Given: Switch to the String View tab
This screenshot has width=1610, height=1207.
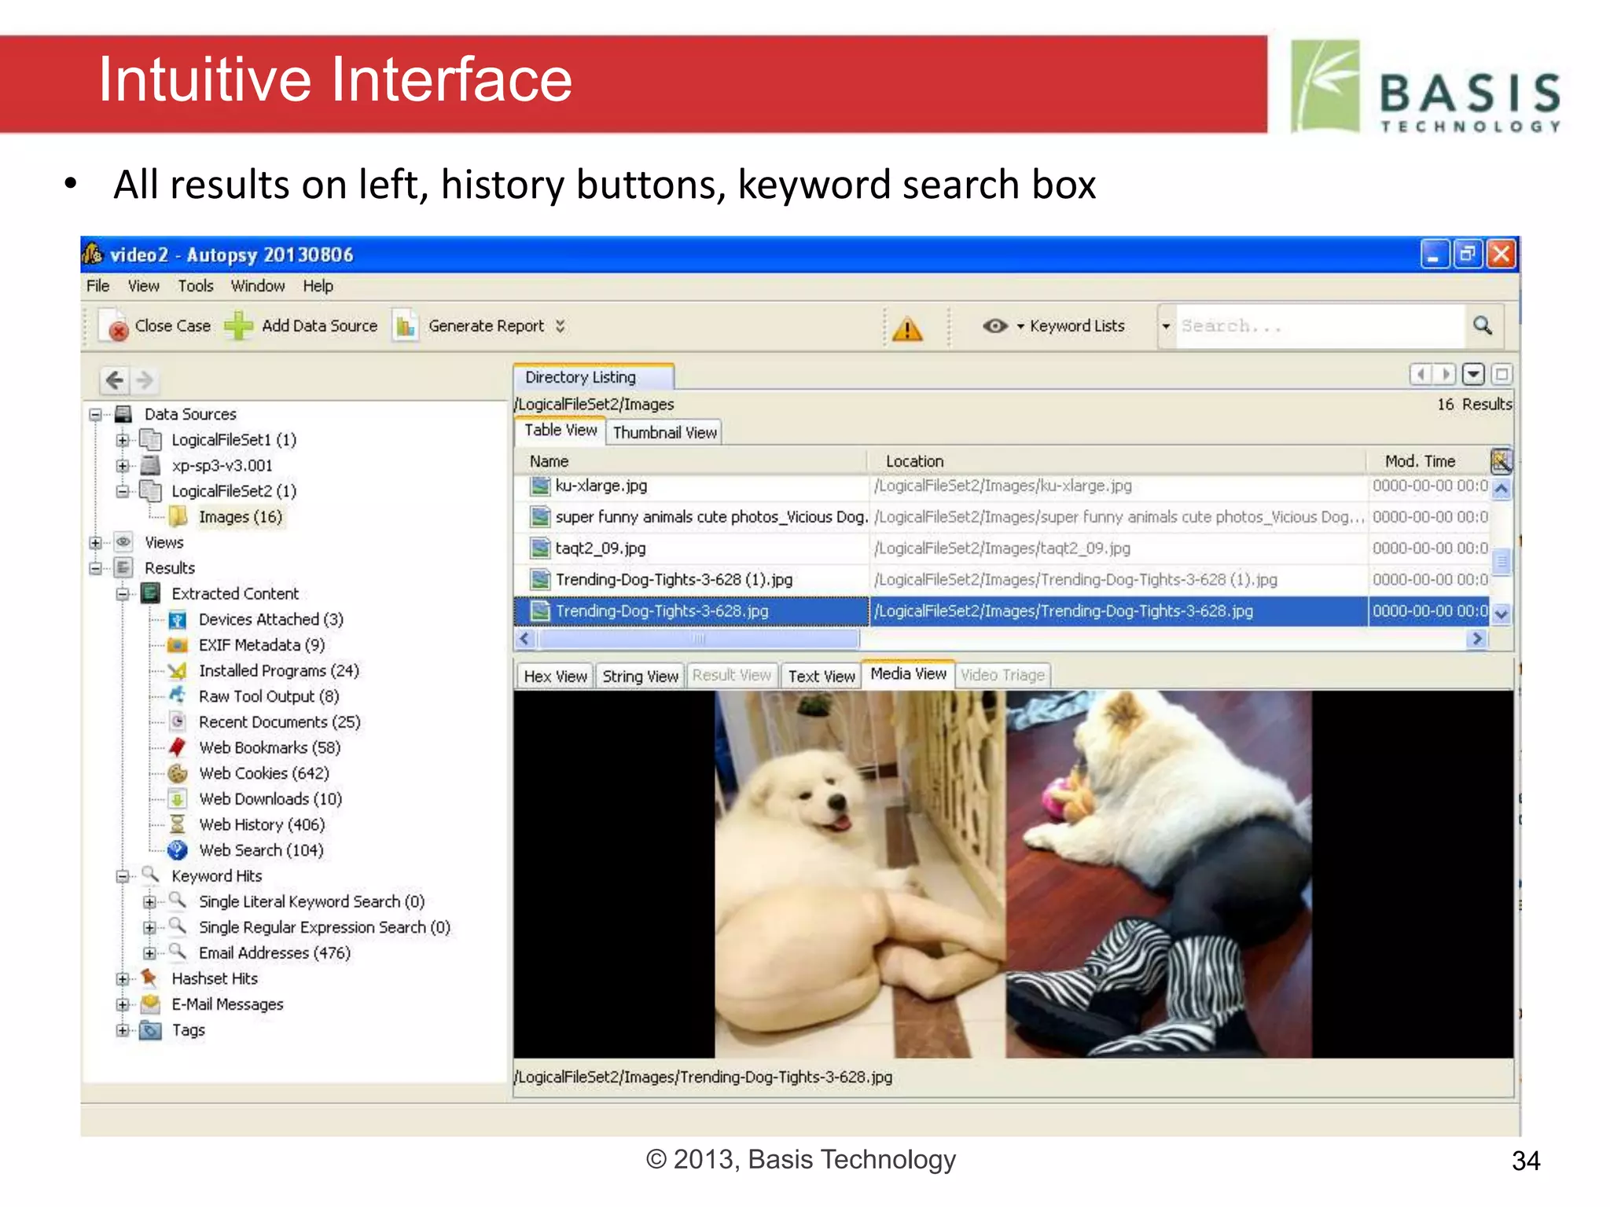Looking at the screenshot, I should (x=640, y=676).
